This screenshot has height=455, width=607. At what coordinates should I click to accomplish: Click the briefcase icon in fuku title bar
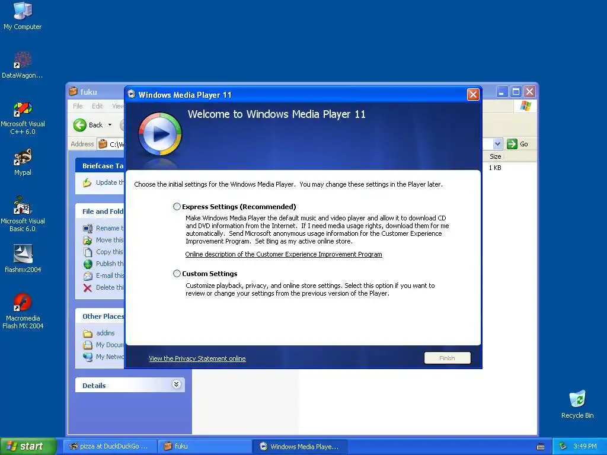pos(73,92)
